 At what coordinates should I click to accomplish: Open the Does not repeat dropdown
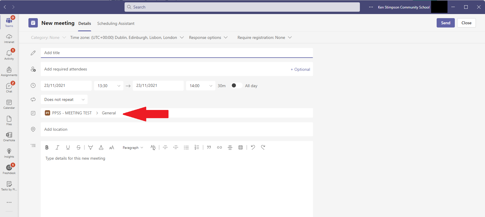64,99
